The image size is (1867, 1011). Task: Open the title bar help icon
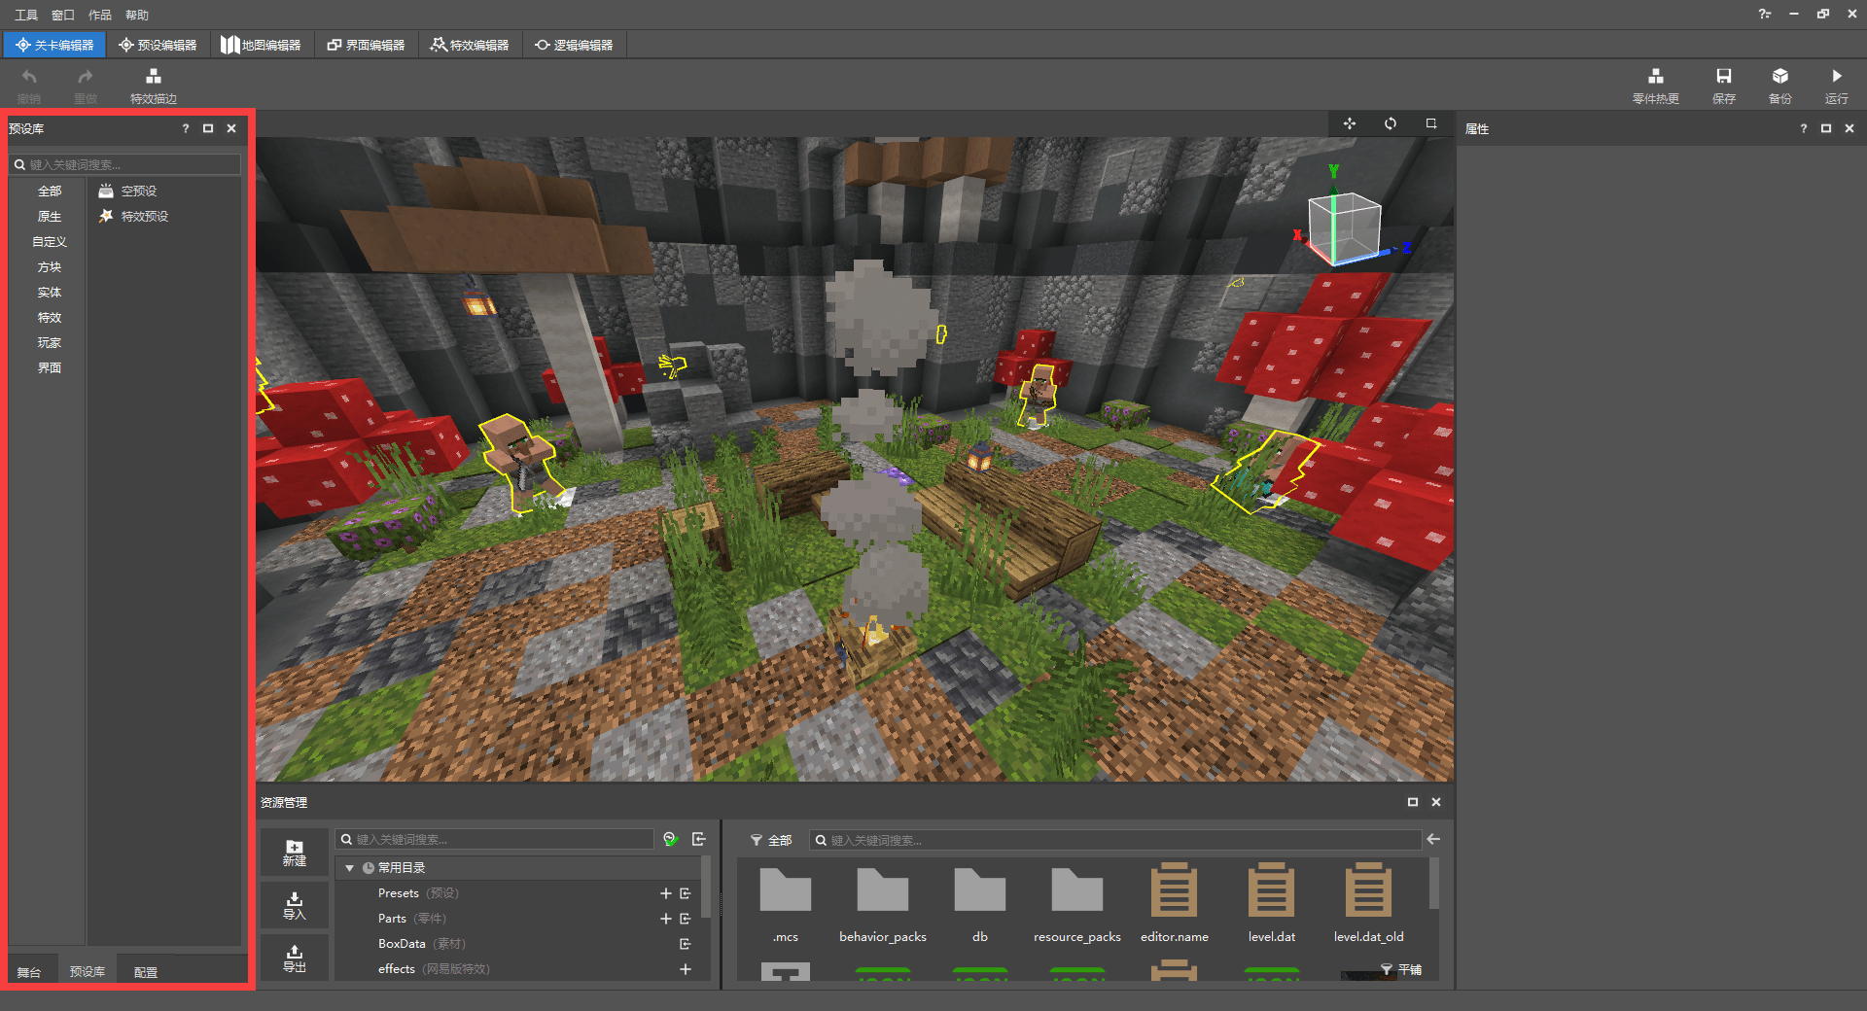pos(1765,14)
